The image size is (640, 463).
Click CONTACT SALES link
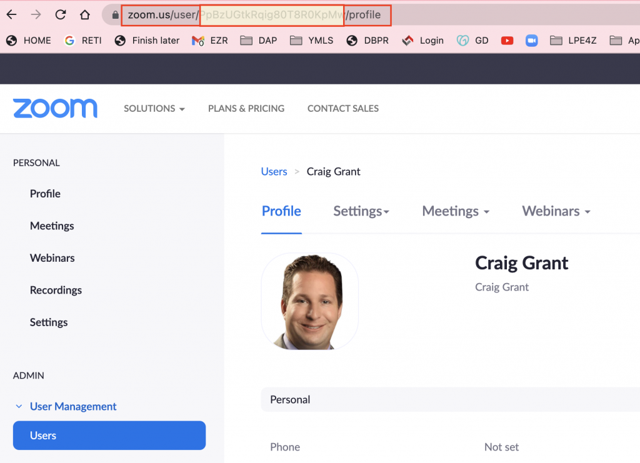coord(343,109)
